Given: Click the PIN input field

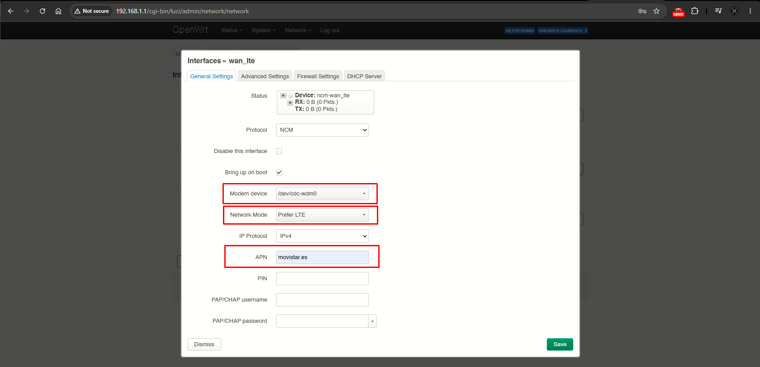Looking at the screenshot, I should click(322, 279).
